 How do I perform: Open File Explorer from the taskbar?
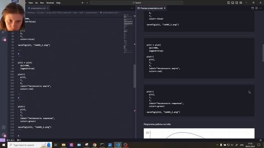(64, 145)
